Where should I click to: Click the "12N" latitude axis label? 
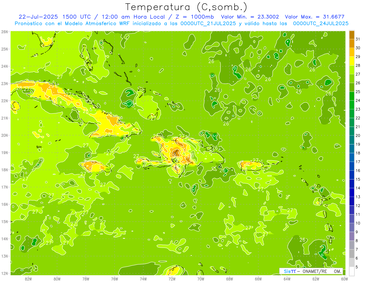click(5, 273)
